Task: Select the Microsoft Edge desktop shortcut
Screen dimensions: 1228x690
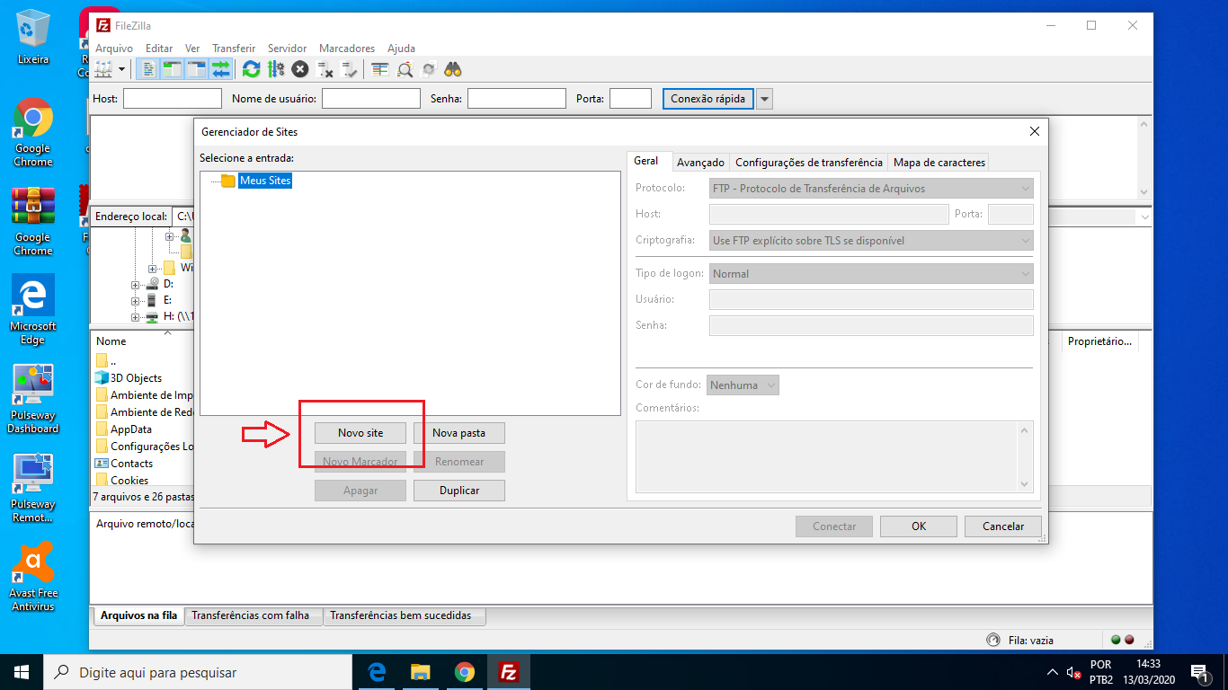Action: pos(33,310)
